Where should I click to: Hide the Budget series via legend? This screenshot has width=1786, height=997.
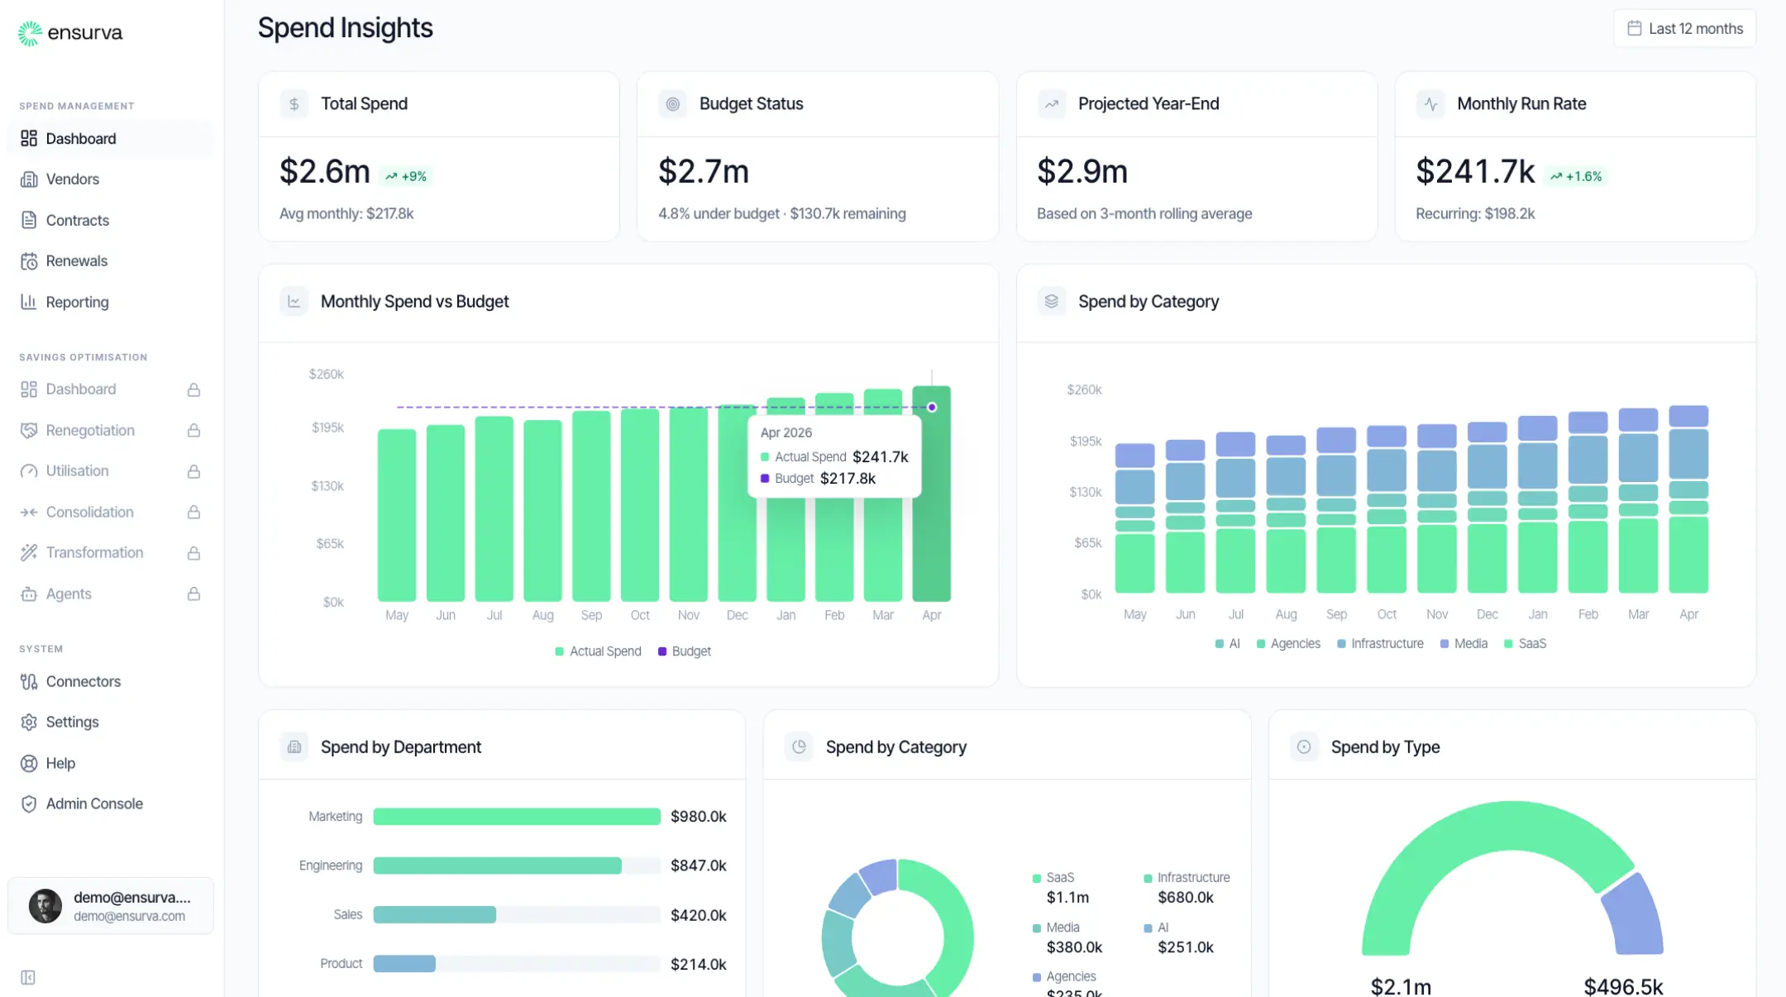pyautogui.click(x=684, y=651)
